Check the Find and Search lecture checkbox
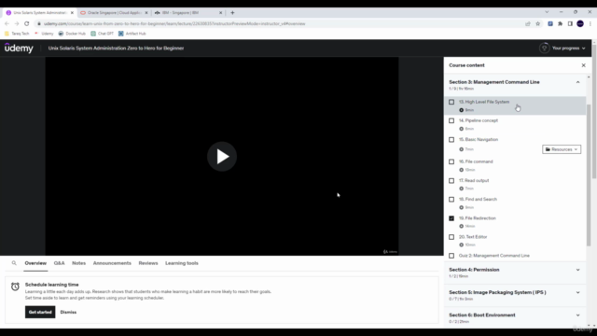597x336 pixels. click(x=451, y=199)
